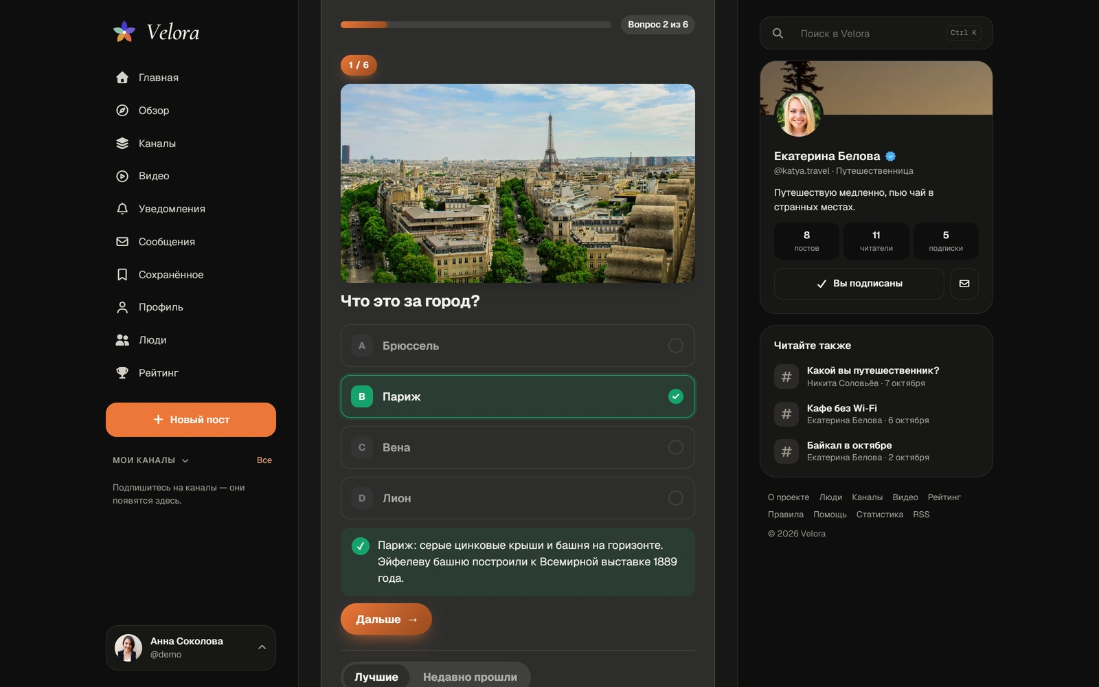Create a post with Новый пост

tap(191, 420)
